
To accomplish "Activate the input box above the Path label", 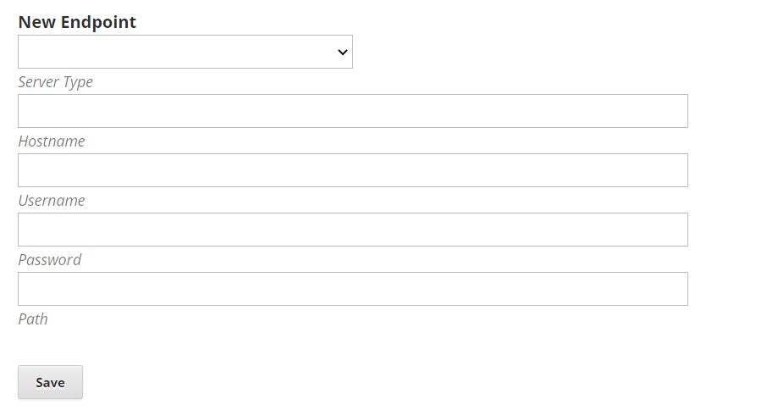I will pos(353,289).
